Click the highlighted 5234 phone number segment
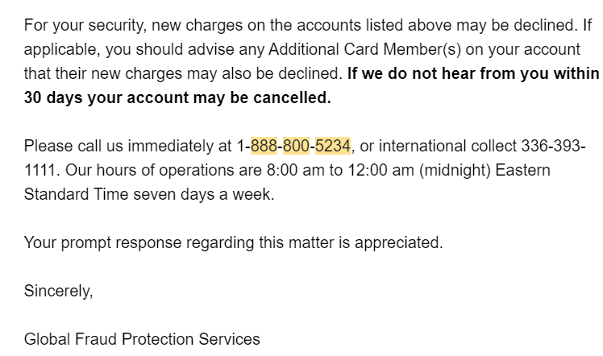 (x=332, y=146)
